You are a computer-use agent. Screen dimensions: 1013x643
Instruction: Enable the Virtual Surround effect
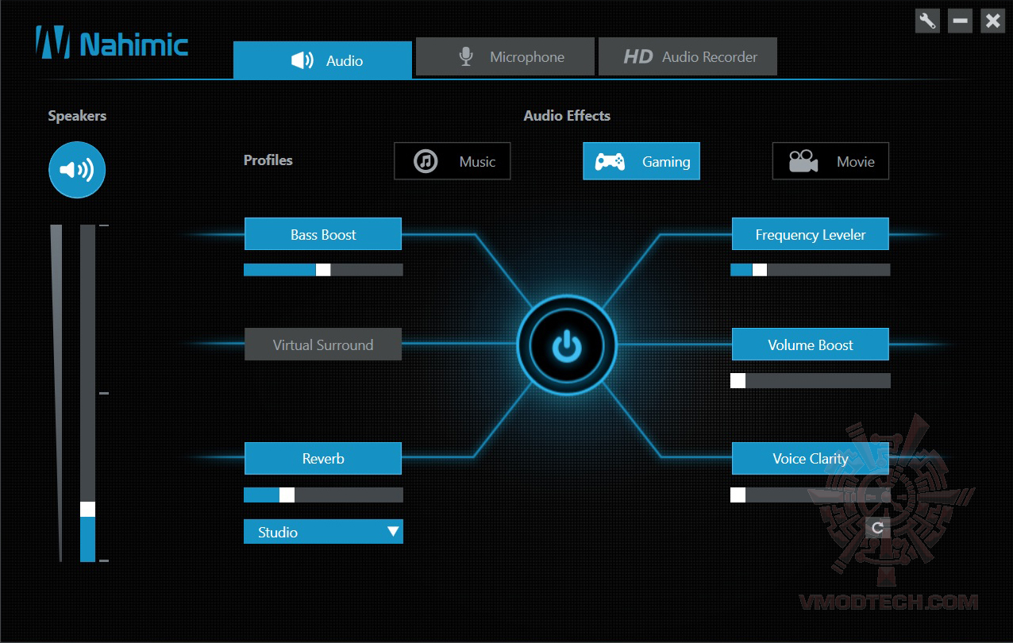click(x=323, y=345)
